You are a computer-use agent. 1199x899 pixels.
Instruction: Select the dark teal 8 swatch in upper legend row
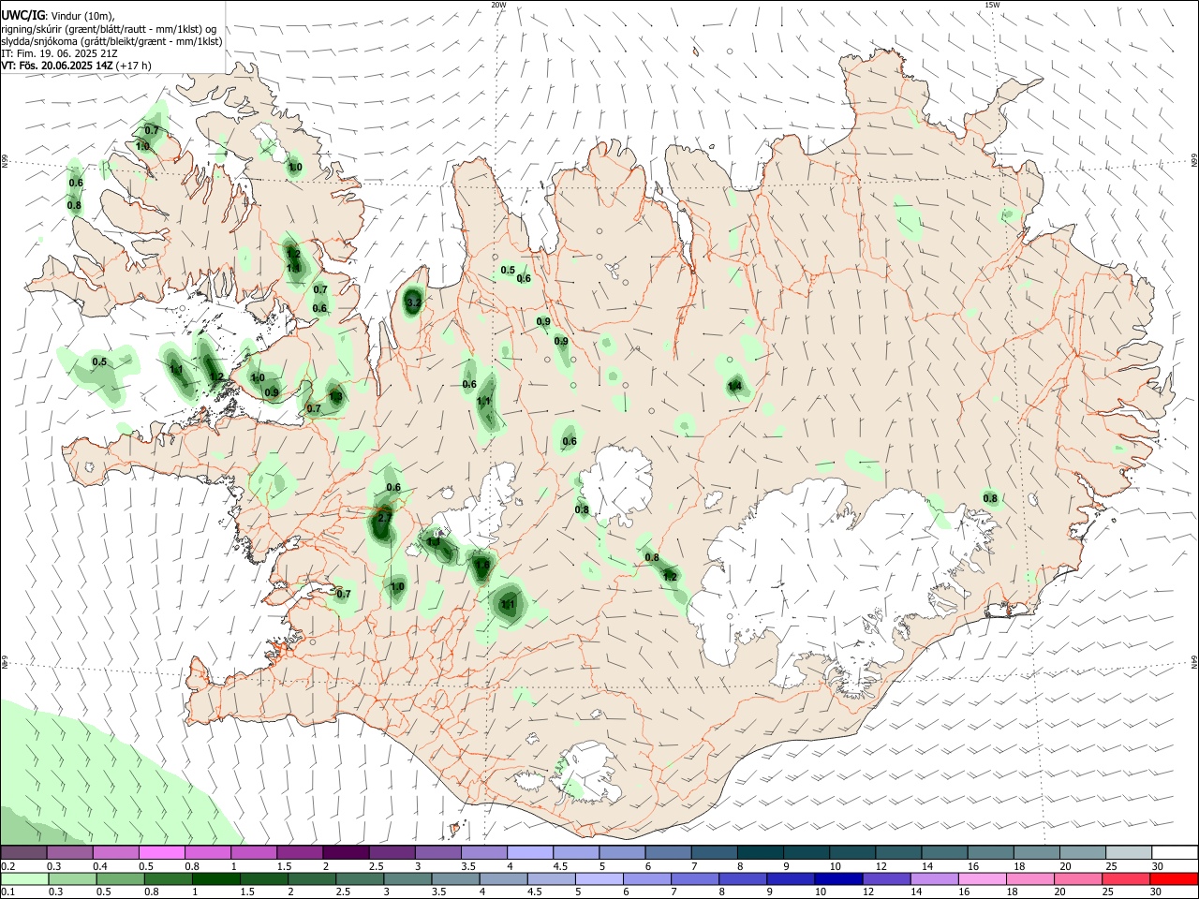click(761, 853)
